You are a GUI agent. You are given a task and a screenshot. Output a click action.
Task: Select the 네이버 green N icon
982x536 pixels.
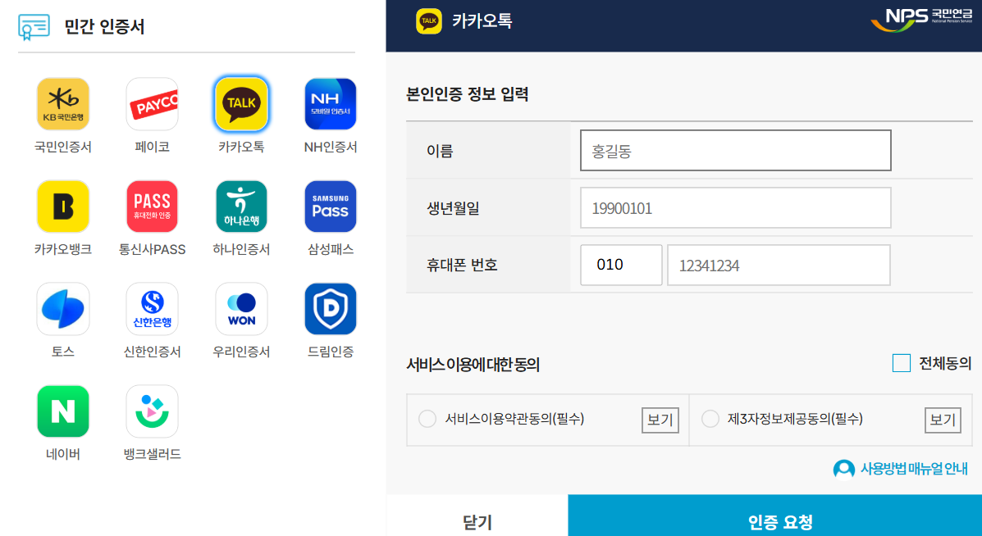click(62, 411)
